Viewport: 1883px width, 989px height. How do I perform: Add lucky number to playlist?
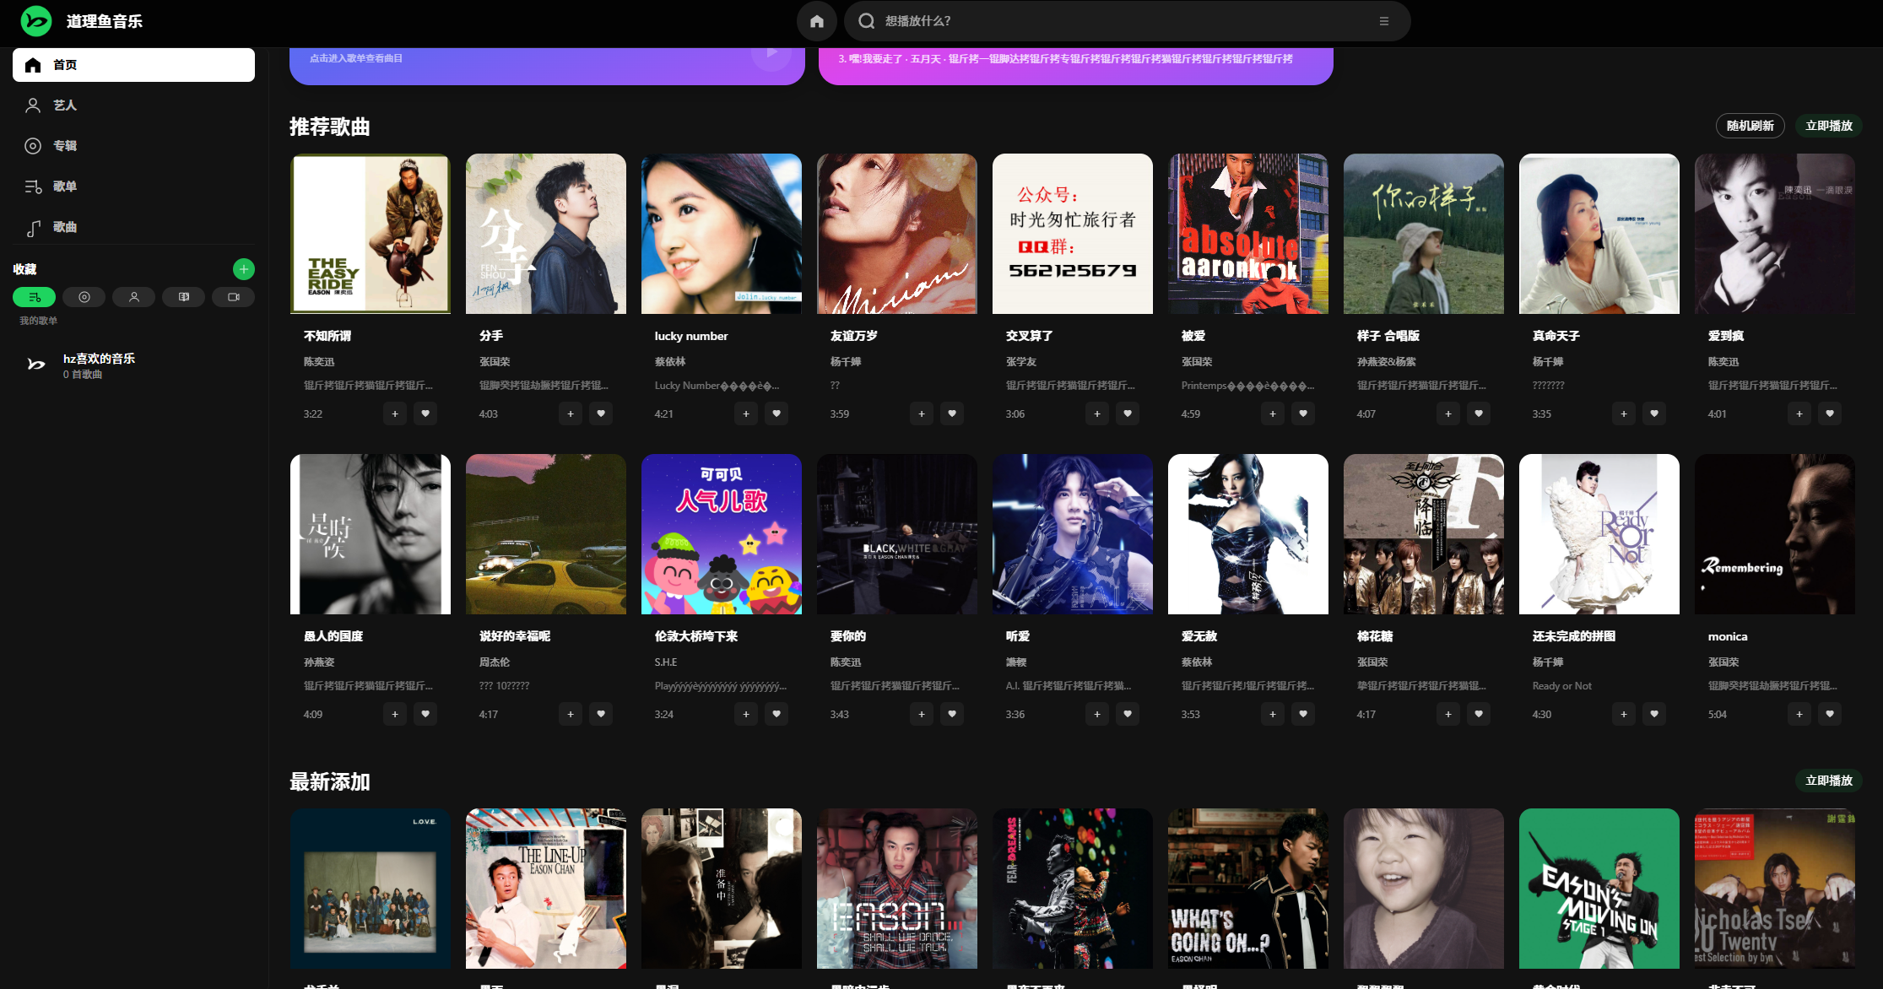click(746, 413)
